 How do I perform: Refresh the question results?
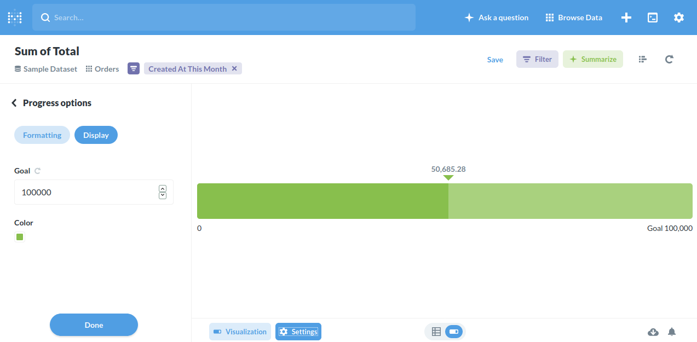(669, 59)
